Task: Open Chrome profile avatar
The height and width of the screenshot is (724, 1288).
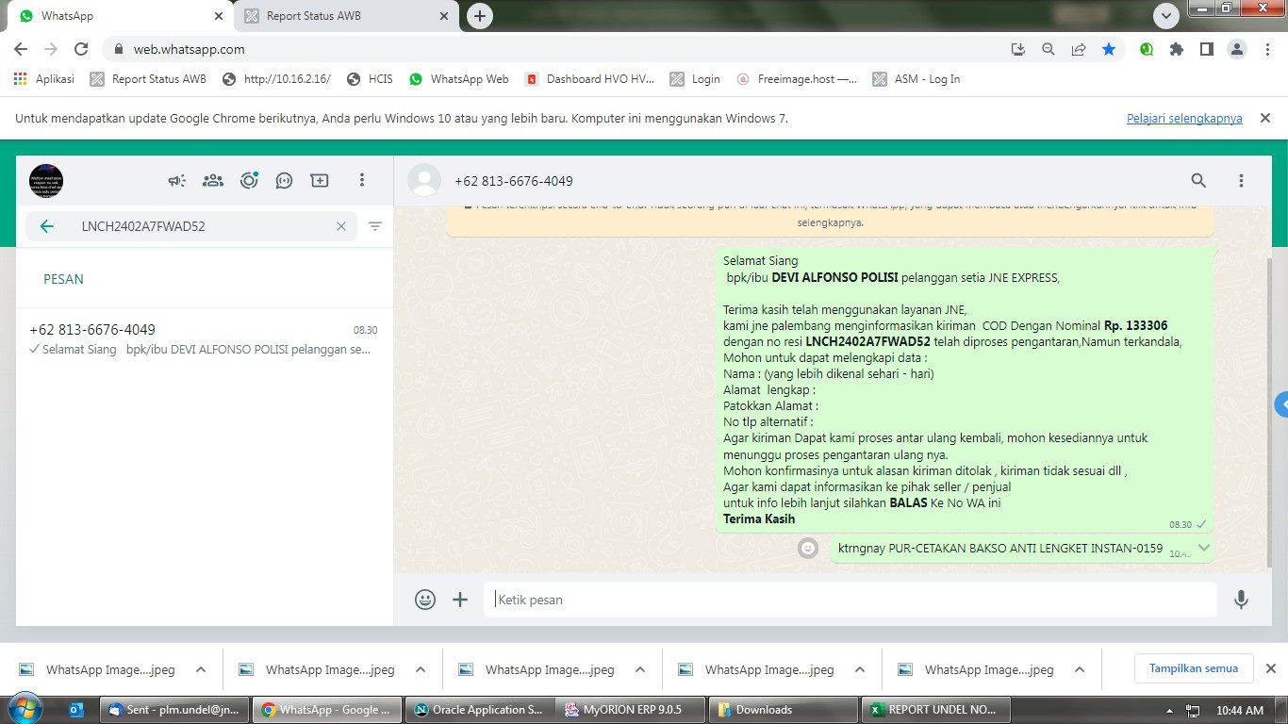Action: 1237,49
